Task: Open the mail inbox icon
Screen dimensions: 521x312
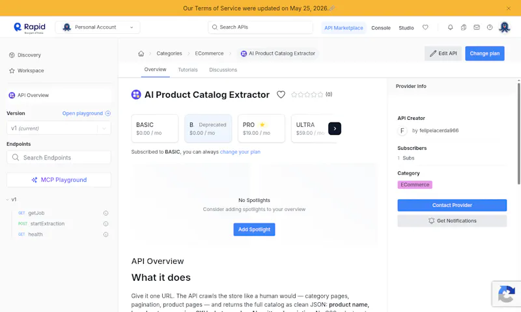Action: (x=477, y=27)
